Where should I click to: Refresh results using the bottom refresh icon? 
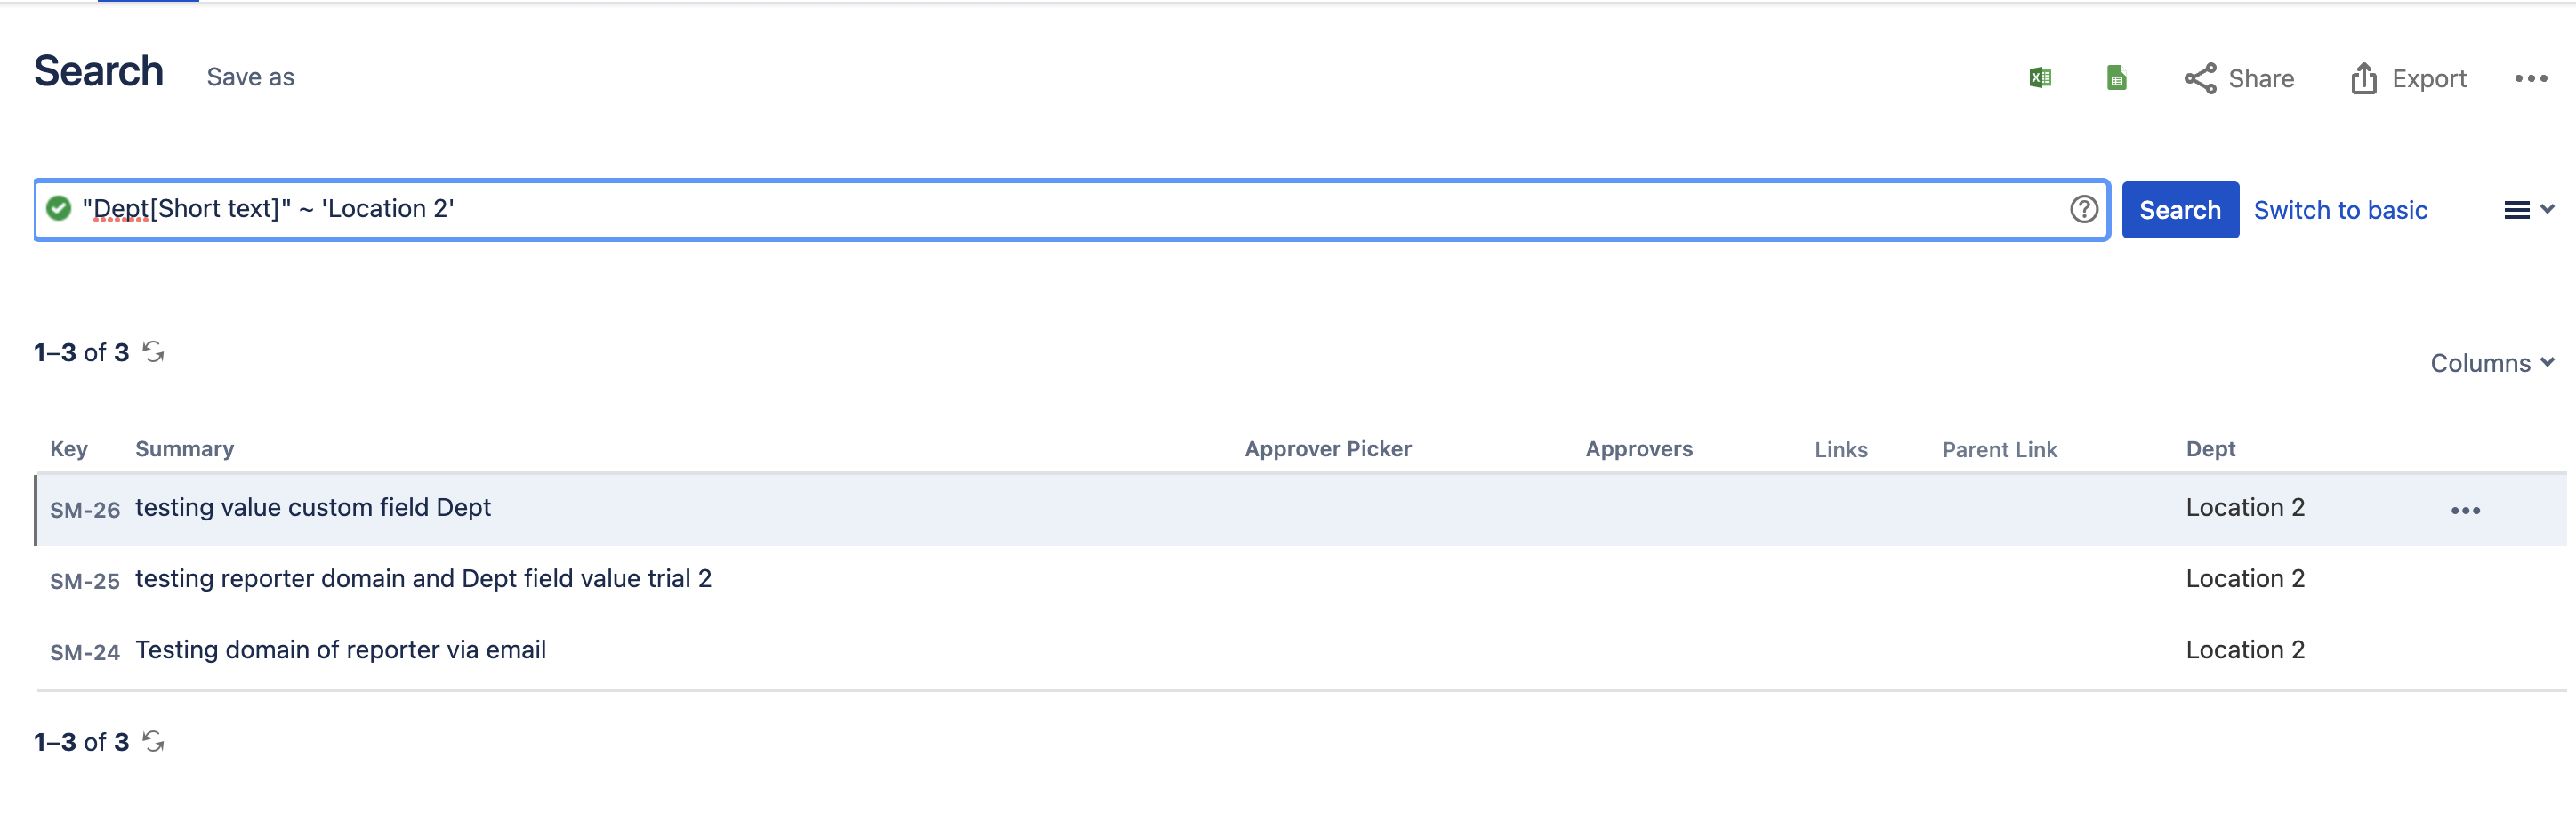[x=153, y=741]
